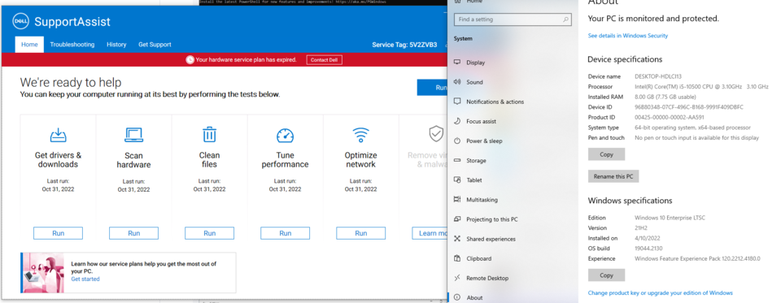
Task: Go to the Get Support tab
Action: [155, 45]
